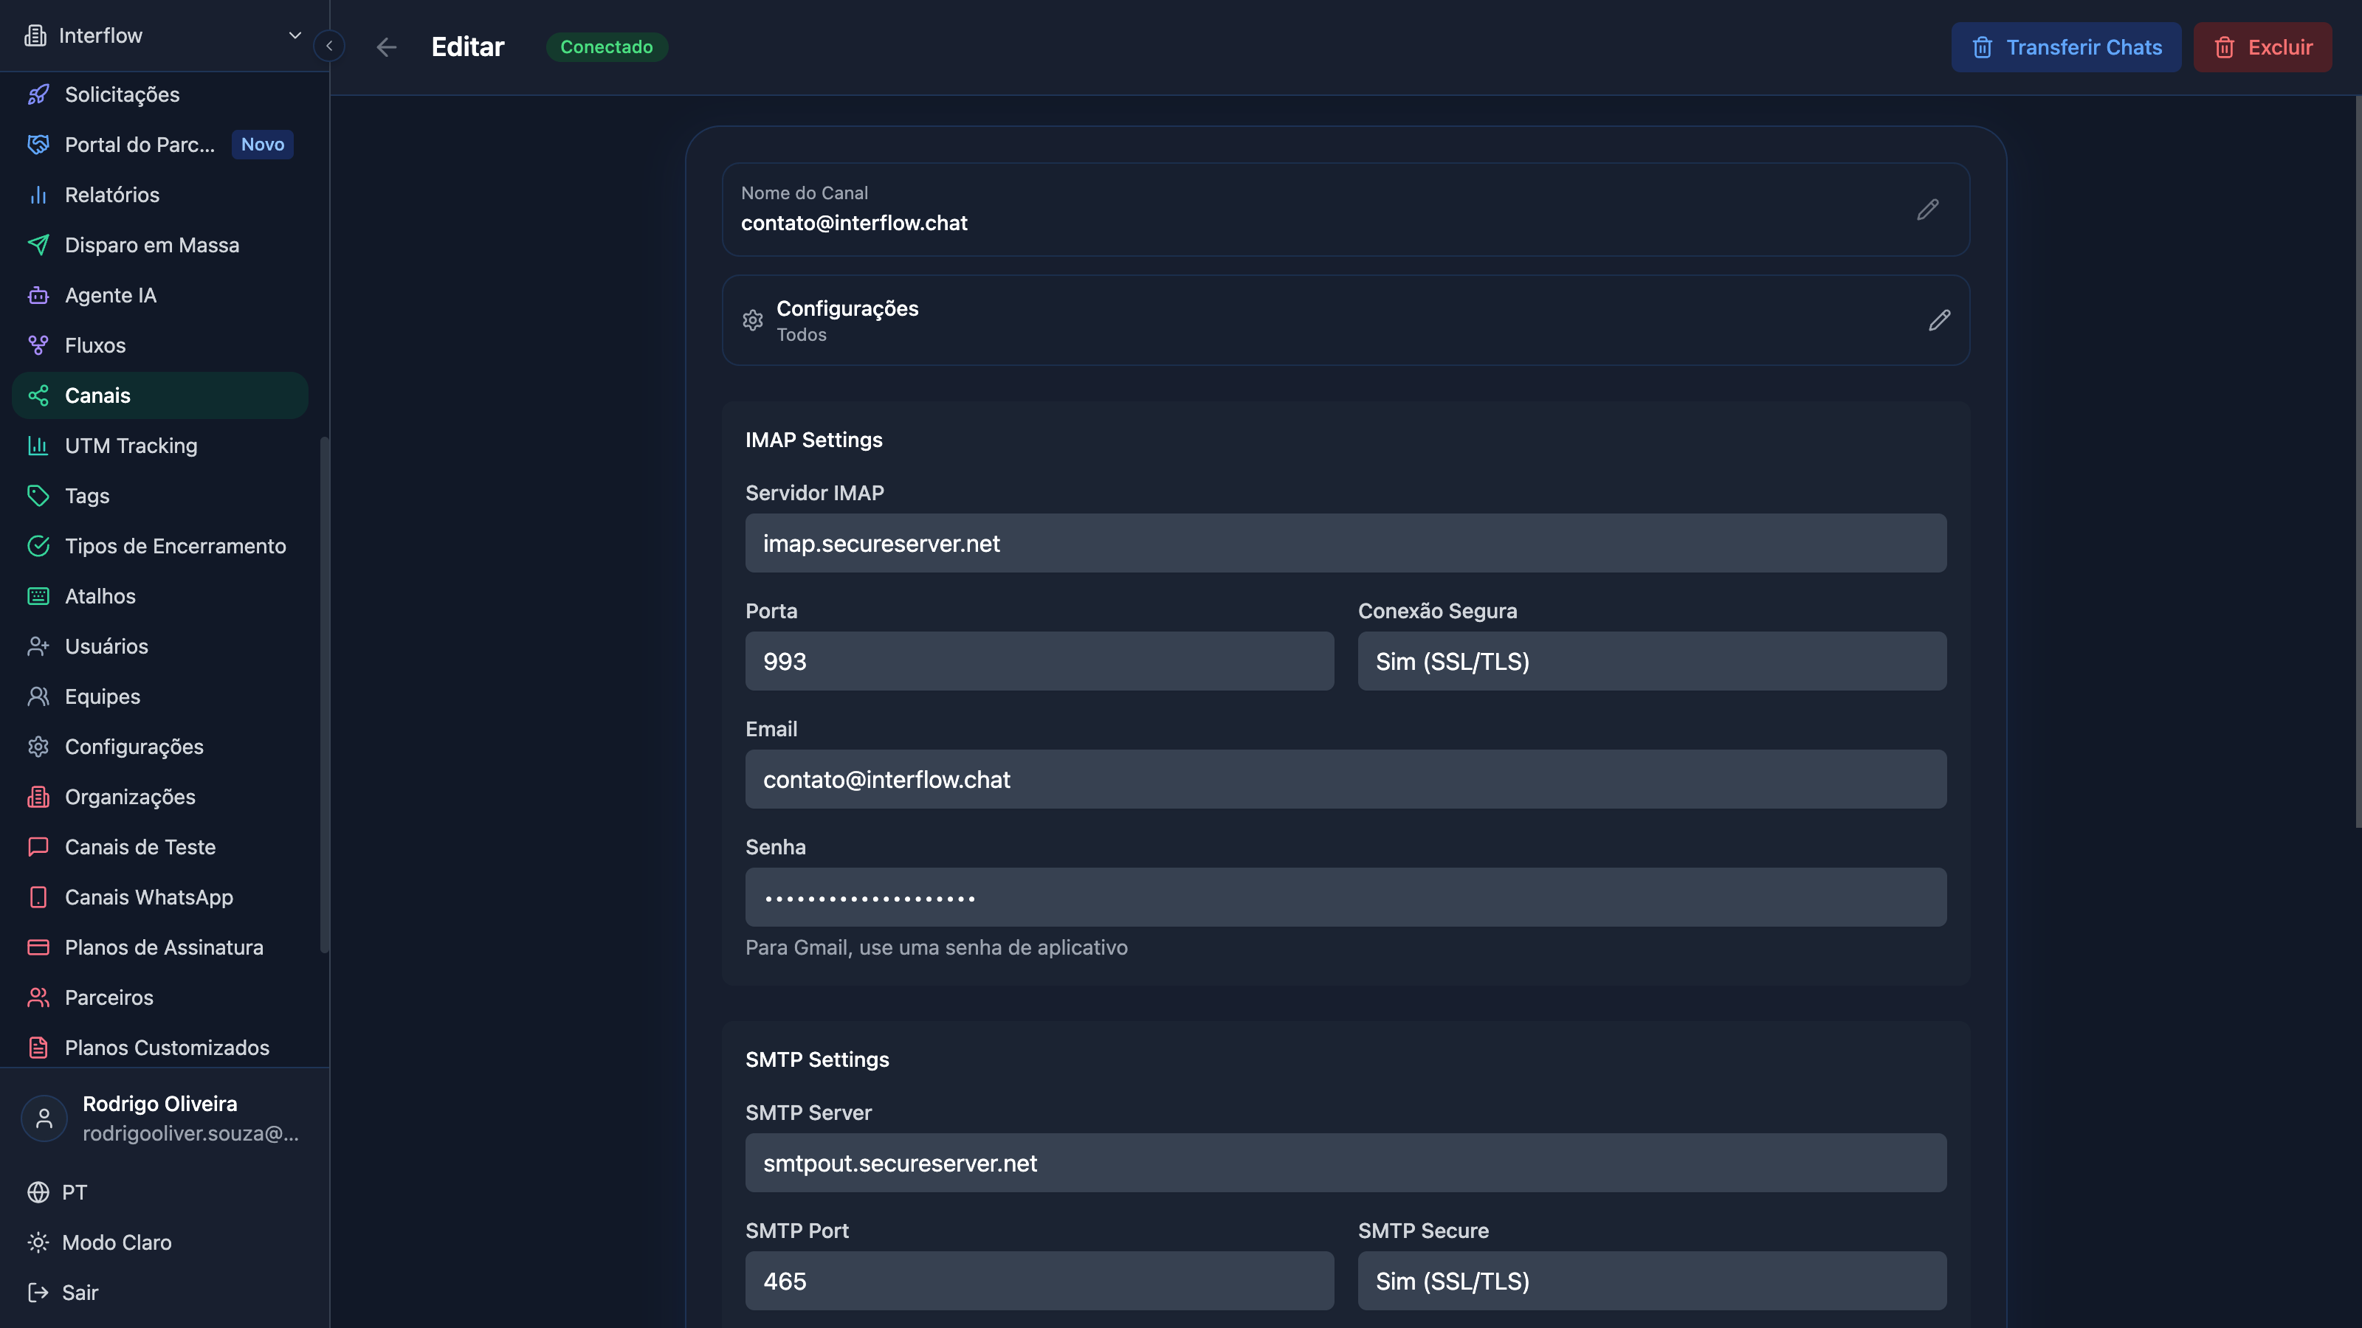Image resolution: width=2362 pixels, height=1328 pixels.
Task: Click the Servidor IMAP input field
Action: [1345, 542]
